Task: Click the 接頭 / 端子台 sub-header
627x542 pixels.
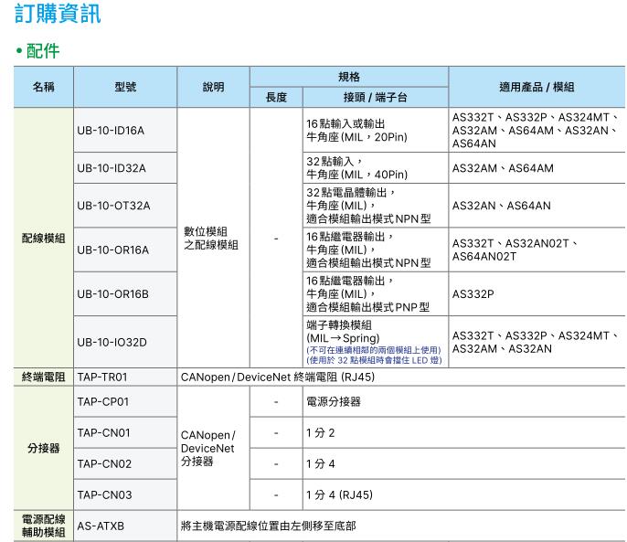Action: (x=375, y=98)
